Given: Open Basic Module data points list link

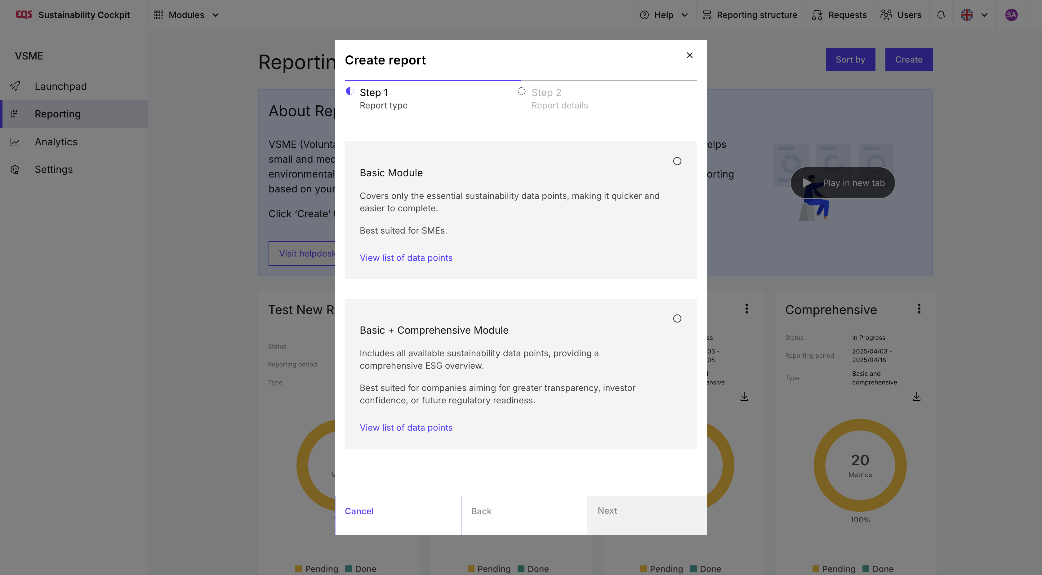Looking at the screenshot, I should point(406,258).
